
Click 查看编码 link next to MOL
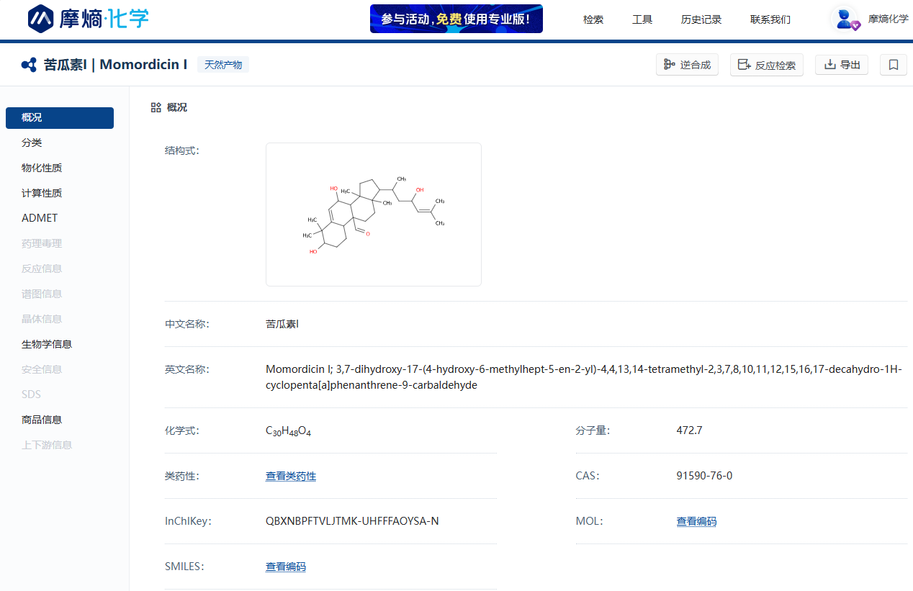pyautogui.click(x=696, y=521)
